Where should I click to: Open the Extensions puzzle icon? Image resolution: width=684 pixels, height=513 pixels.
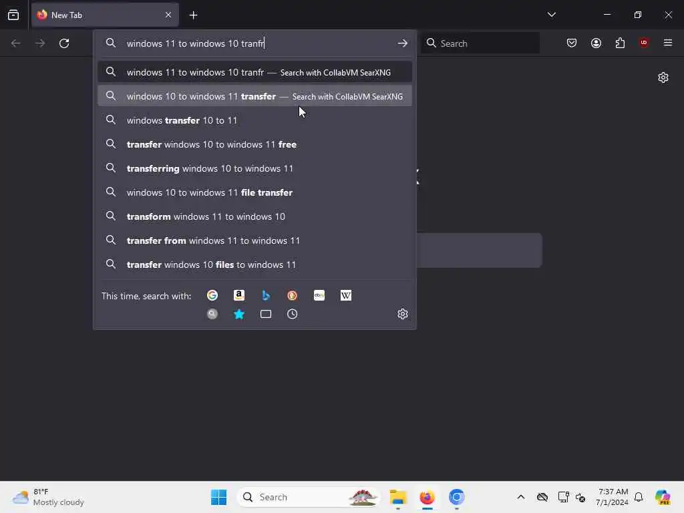(x=620, y=43)
